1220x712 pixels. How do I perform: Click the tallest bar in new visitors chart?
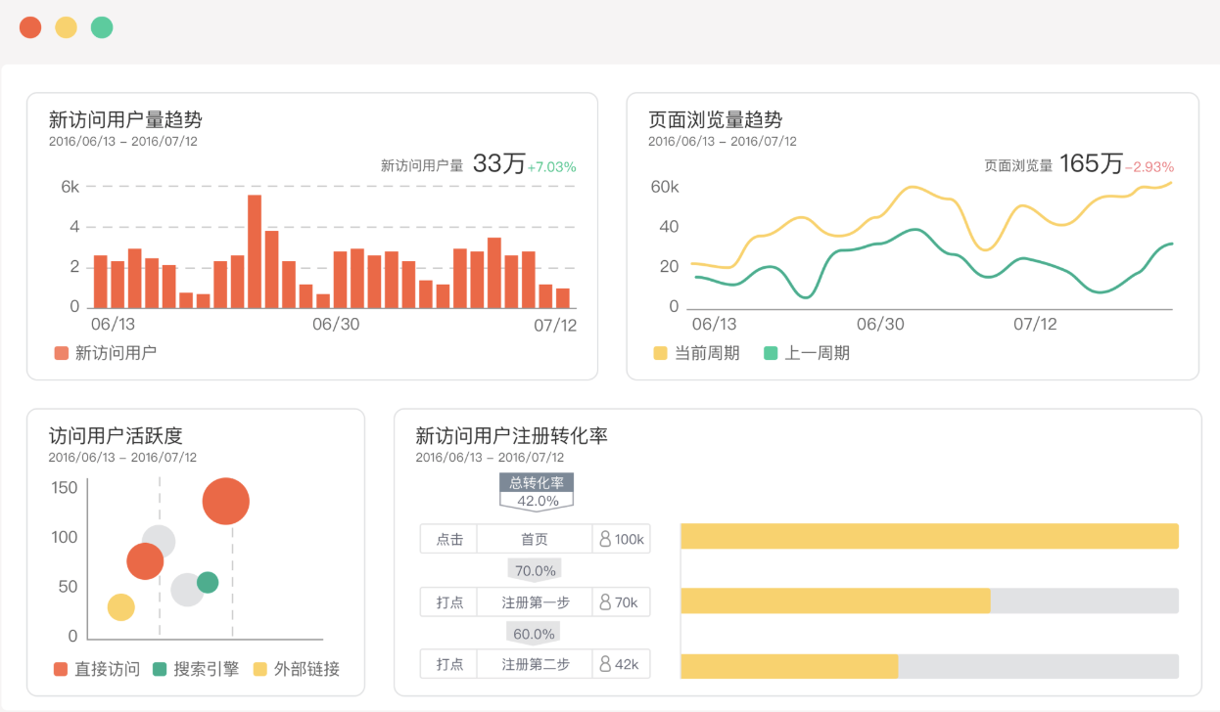tap(255, 251)
